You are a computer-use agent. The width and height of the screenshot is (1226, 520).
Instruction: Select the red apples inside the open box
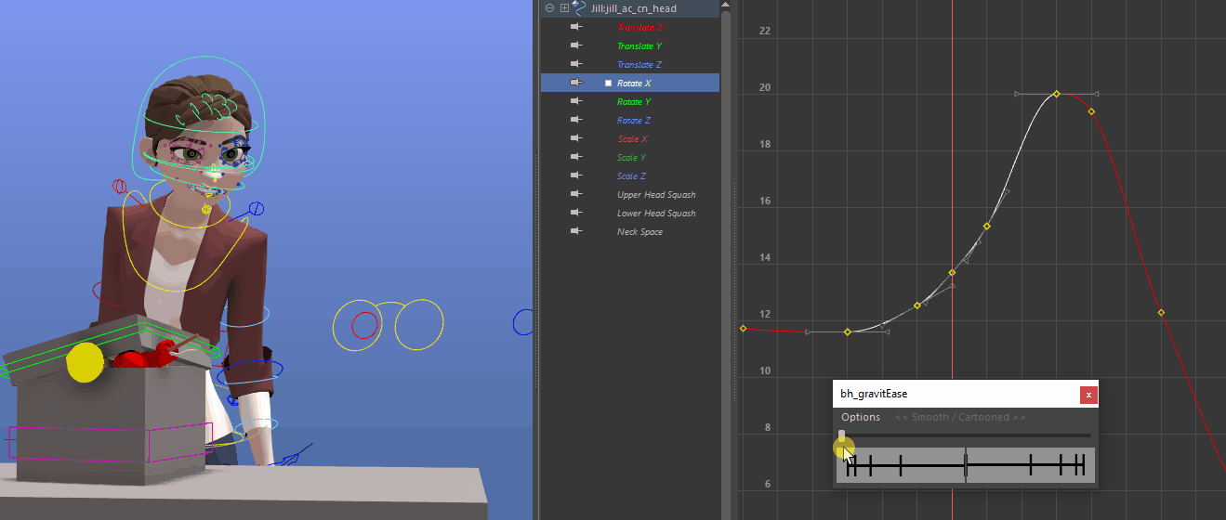tap(146, 356)
